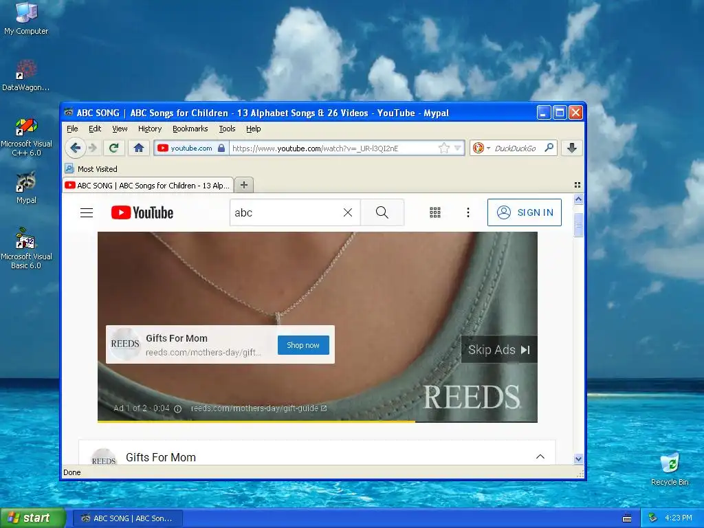This screenshot has height=528, width=704.
Task: Open the Windows start menu
Action: (32, 518)
